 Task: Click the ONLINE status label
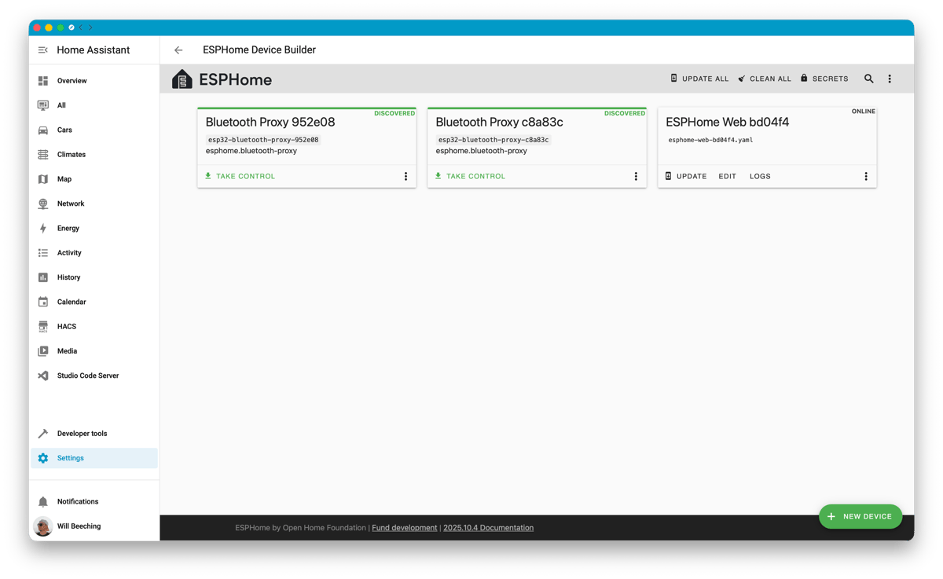tap(864, 112)
